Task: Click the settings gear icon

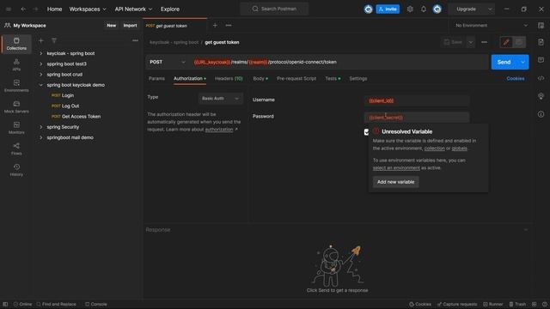Action: (410, 9)
